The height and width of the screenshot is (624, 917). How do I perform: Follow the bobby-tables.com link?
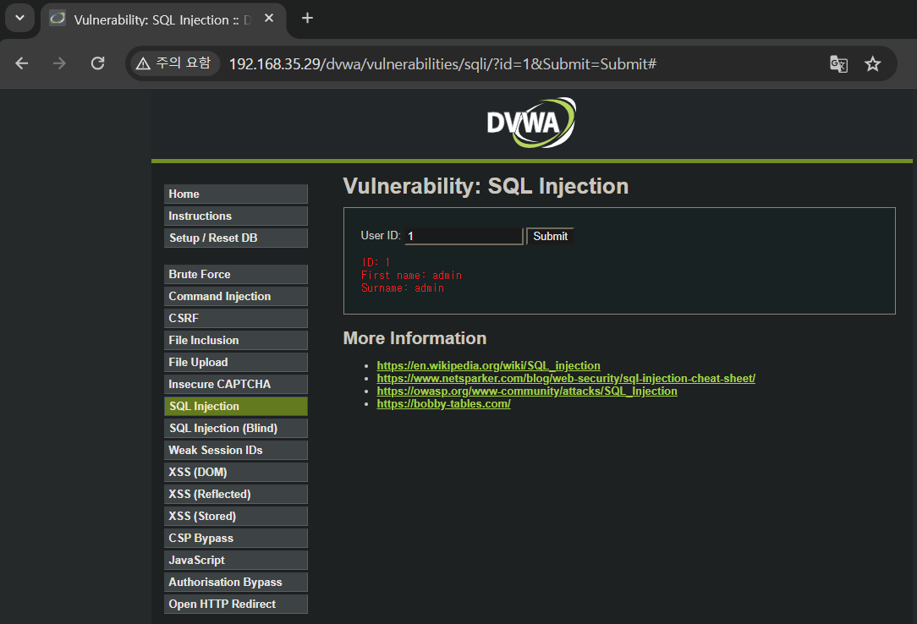tap(443, 404)
